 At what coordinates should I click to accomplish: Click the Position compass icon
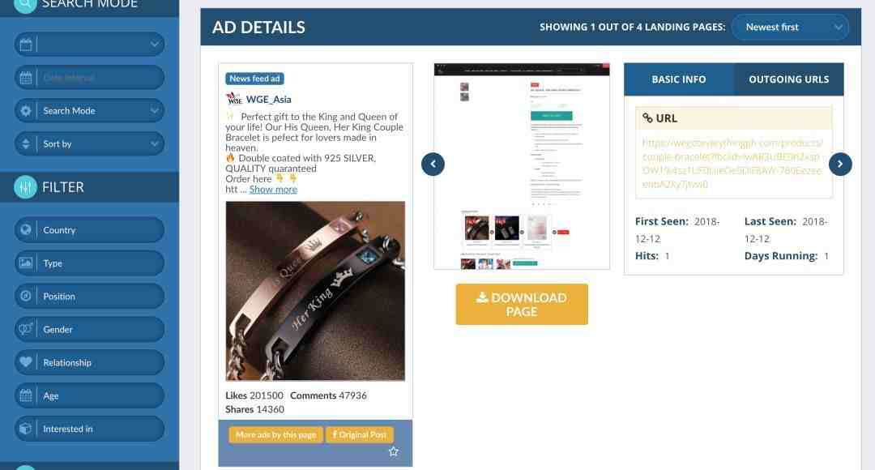(26, 296)
